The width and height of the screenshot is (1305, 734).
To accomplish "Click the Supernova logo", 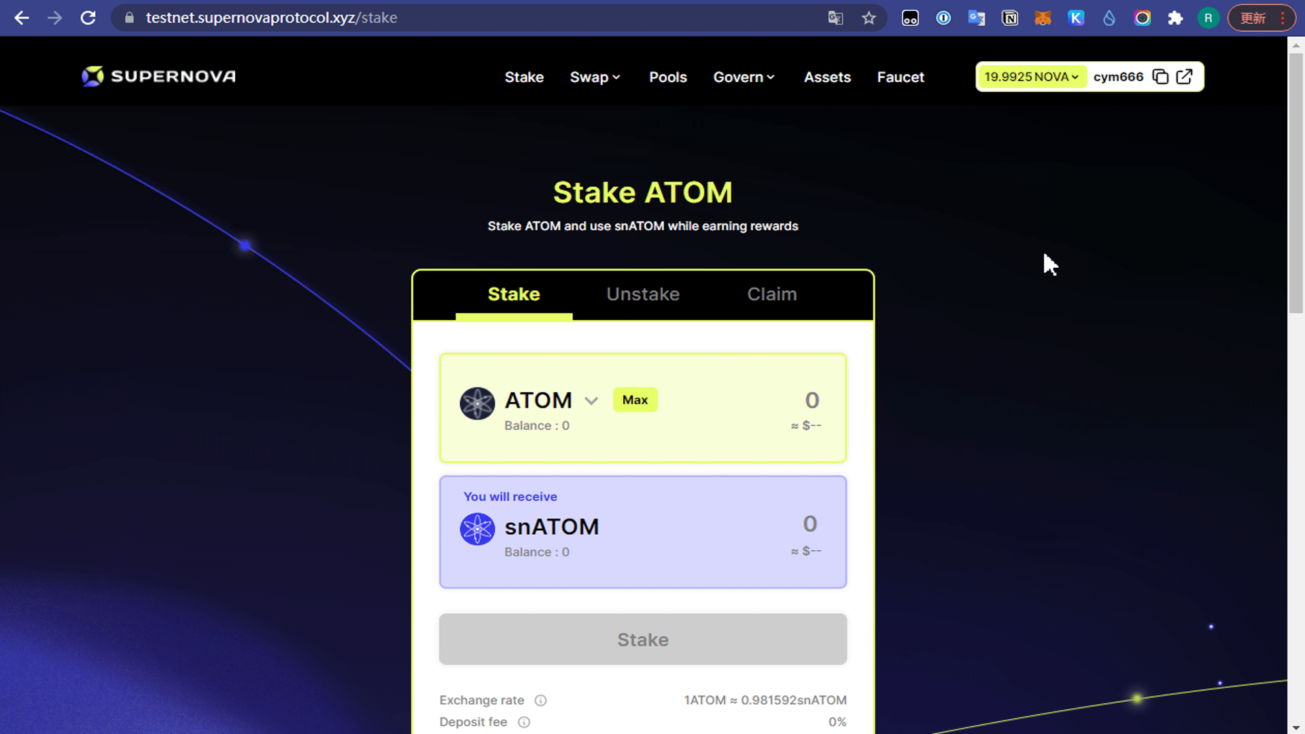I will point(158,76).
